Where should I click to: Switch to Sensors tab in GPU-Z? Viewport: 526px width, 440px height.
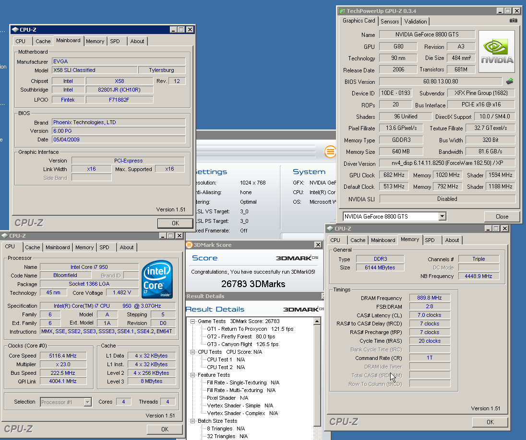pos(390,22)
